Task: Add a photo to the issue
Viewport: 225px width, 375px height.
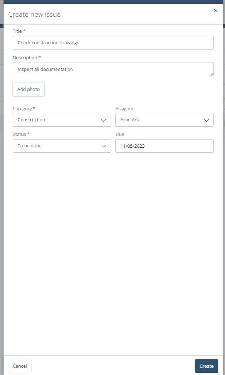Action: (x=28, y=89)
